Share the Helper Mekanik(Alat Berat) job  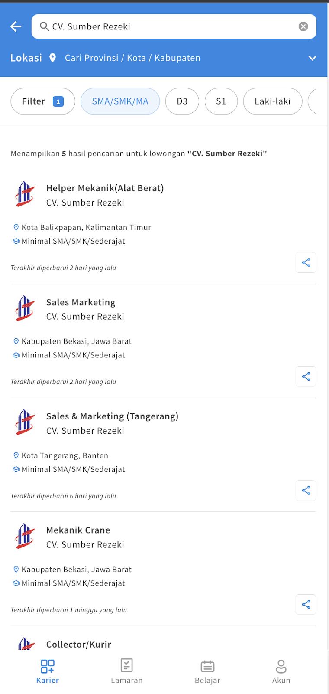click(x=306, y=262)
